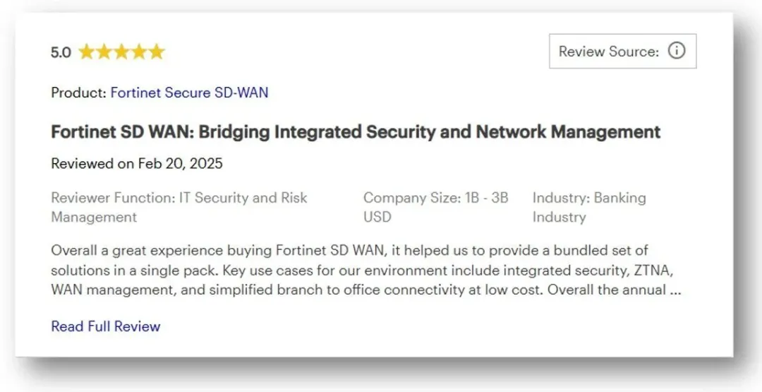Image resolution: width=762 pixels, height=392 pixels.
Task: Click the Product: label
Action: (78, 93)
